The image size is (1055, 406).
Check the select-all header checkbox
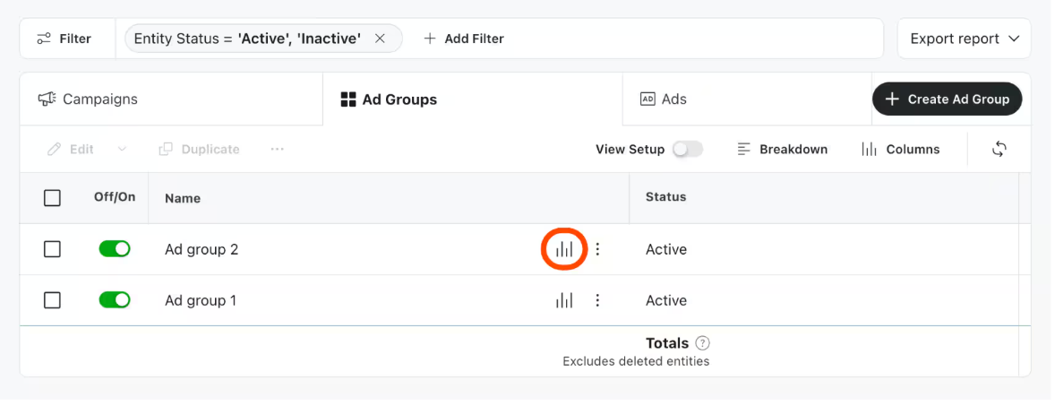pyautogui.click(x=52, y=198)
